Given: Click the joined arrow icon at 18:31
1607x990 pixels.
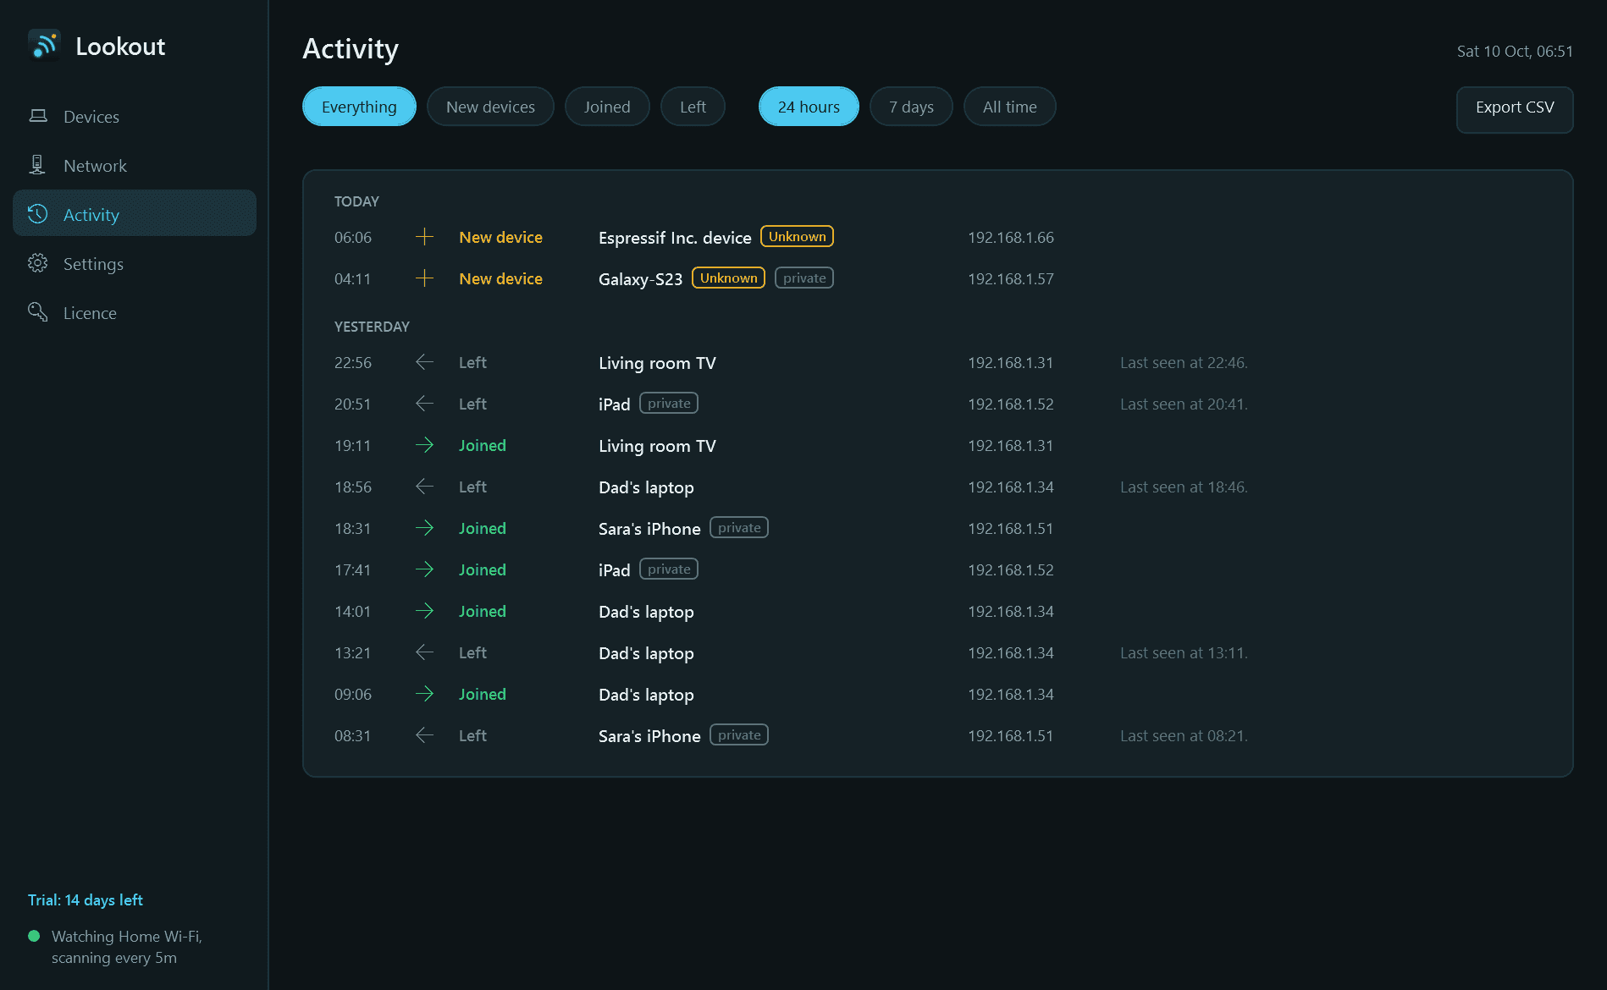Looking at the screenshot, I should (425, 528).
